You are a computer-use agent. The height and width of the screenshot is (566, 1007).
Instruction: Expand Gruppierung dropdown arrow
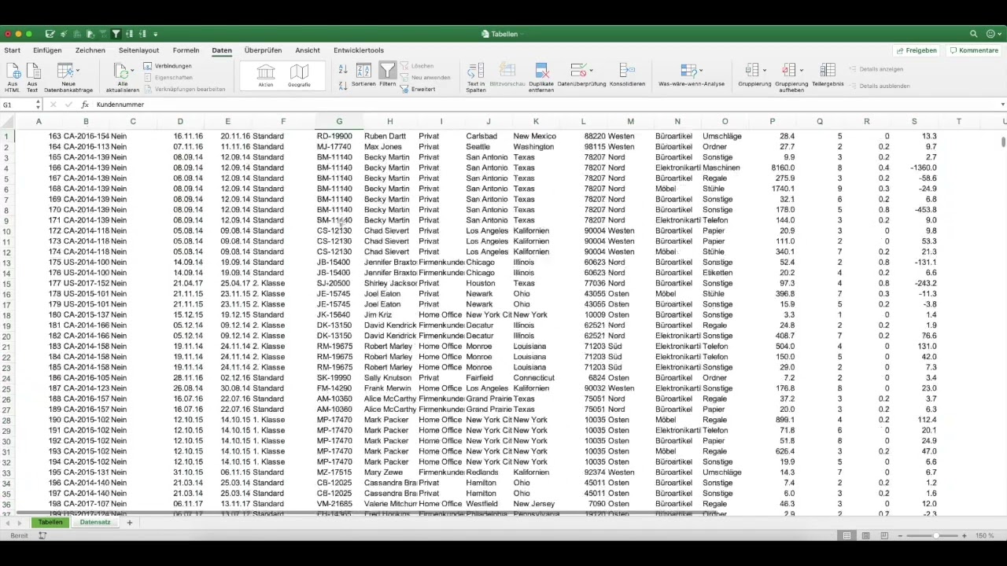coord(764,72)
